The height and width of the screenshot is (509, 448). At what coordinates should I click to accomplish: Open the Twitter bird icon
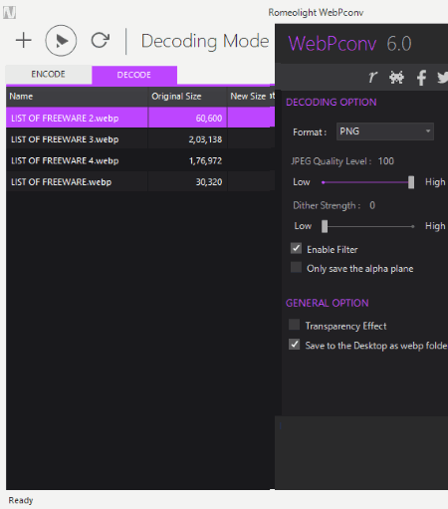(443, 78)
